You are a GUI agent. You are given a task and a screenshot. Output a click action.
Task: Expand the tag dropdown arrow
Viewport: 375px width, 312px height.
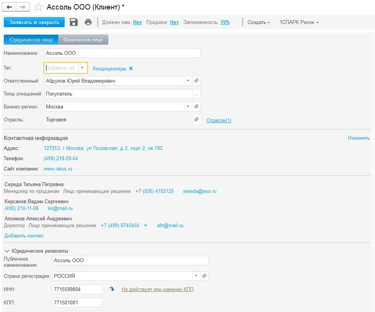(x=82, y=68)
